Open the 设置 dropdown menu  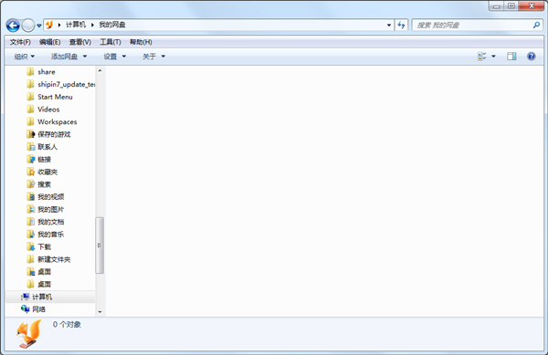click(114, 57)
